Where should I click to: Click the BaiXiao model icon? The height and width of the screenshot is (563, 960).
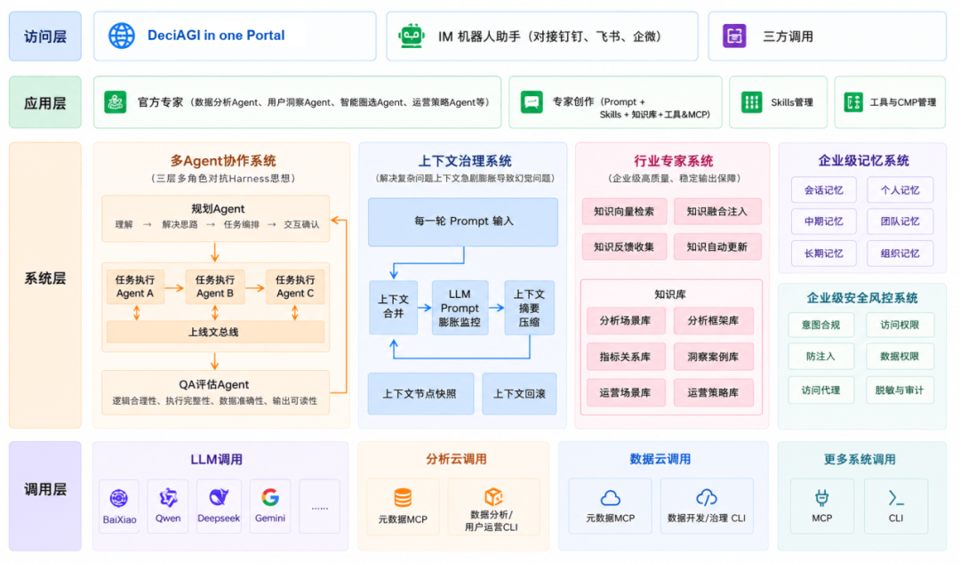(x=119, y=498)
